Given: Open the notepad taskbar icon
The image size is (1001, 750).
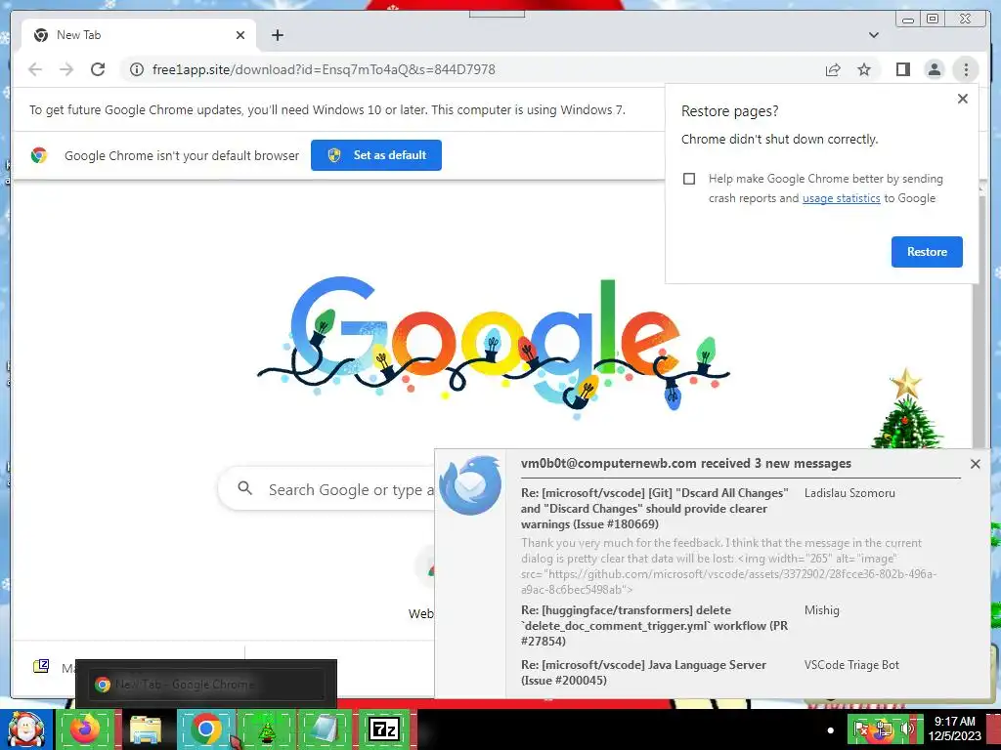Looking at the screenshot, I should coord(325,729).
